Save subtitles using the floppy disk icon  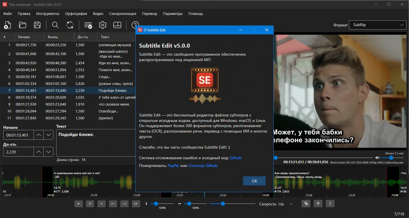point(37,25)
